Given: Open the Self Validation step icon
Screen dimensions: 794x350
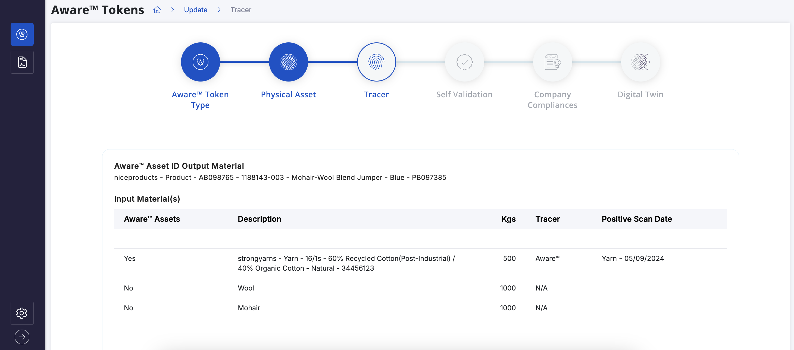Looking at the screenshot, I should click(464, 62).
